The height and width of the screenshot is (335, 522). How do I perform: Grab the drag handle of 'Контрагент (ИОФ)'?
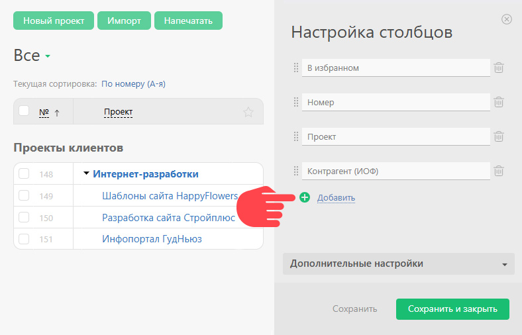pos(296,171)
